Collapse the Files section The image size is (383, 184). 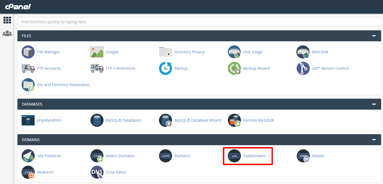(x=374, y=36)
